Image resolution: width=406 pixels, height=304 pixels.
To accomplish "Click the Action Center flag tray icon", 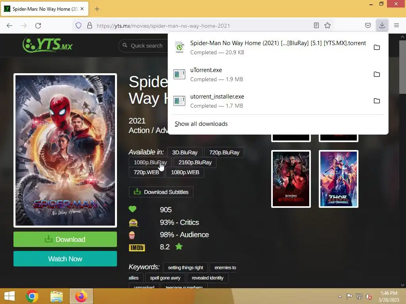I will point(349,296).
